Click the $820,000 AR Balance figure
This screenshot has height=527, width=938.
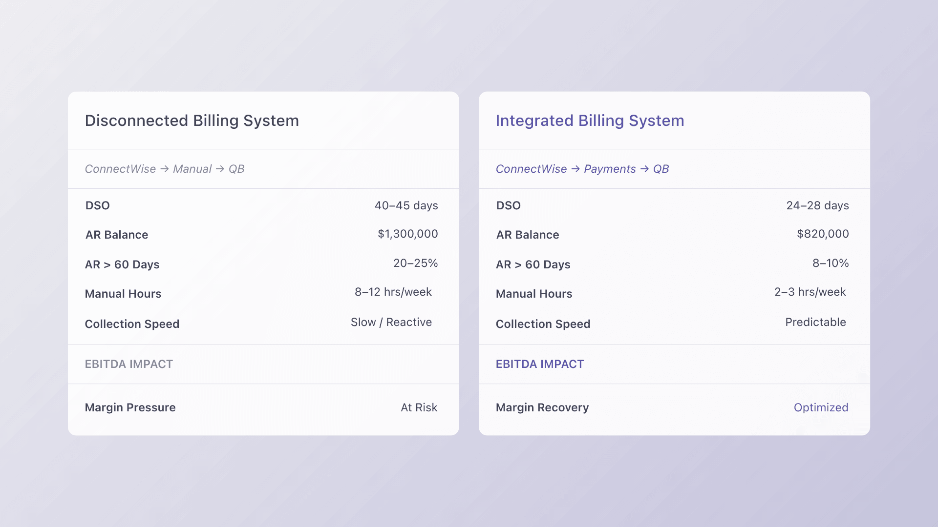coord(823,234)
